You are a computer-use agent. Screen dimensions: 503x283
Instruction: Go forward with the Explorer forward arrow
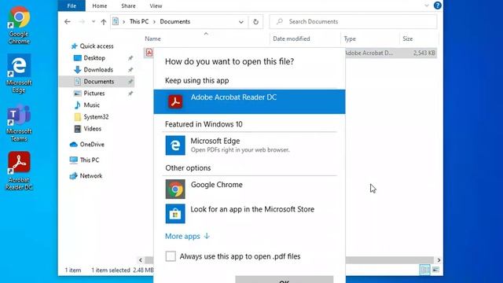tap(82, 21)
